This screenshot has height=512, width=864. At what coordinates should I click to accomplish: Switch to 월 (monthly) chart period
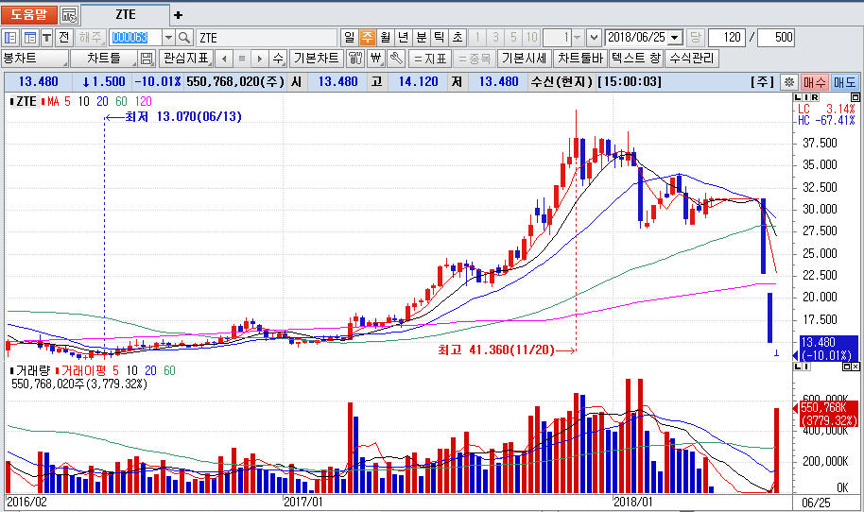tap(385, 38)
